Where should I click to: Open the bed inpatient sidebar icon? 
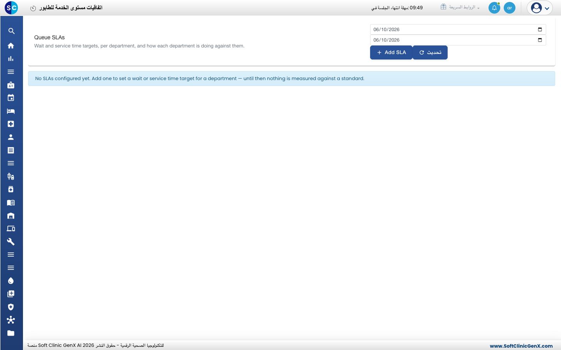click(11, 111)
